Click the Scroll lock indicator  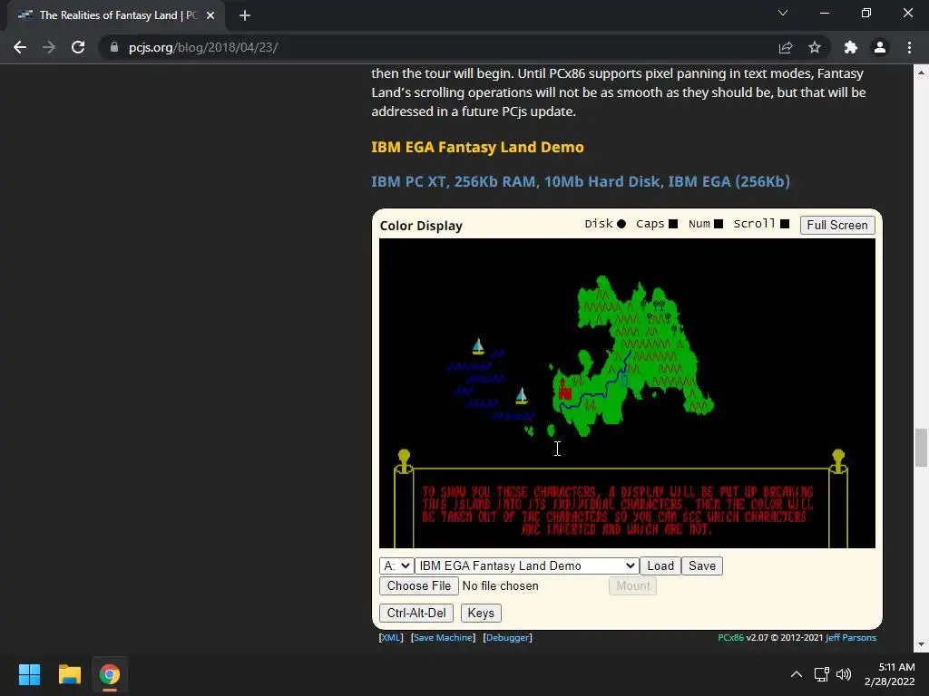point(785,224)
